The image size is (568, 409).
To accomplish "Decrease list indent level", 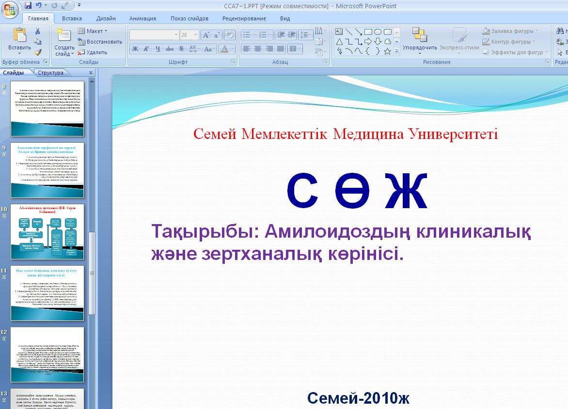I will coord(281,35).
